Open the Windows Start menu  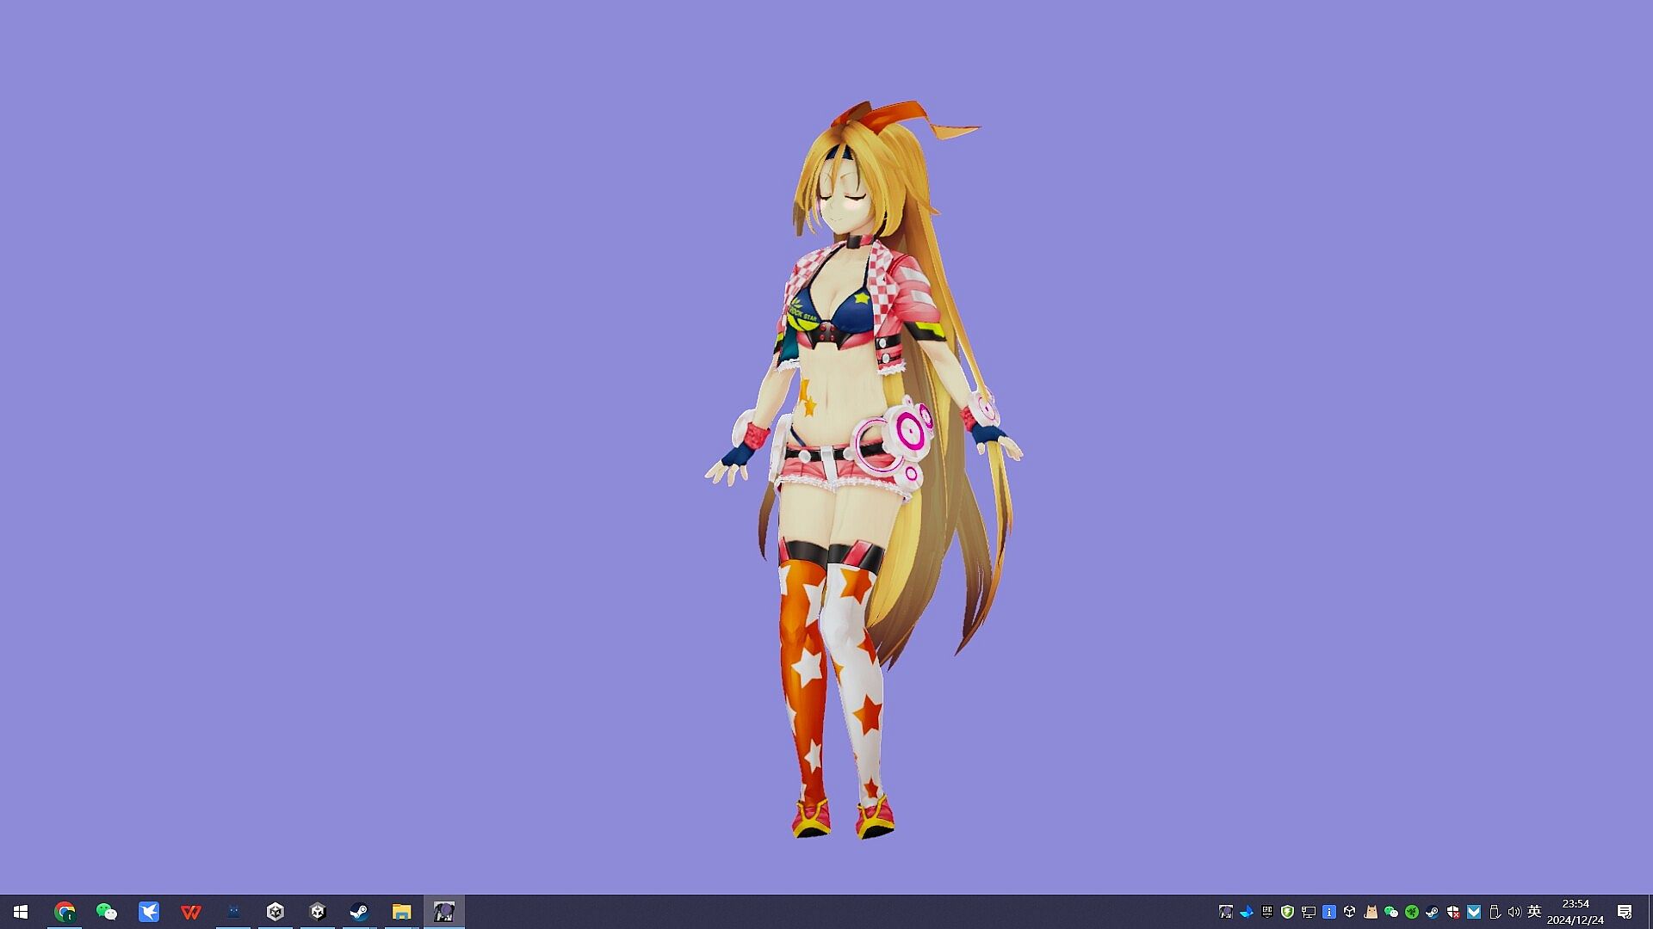(21, 912)
